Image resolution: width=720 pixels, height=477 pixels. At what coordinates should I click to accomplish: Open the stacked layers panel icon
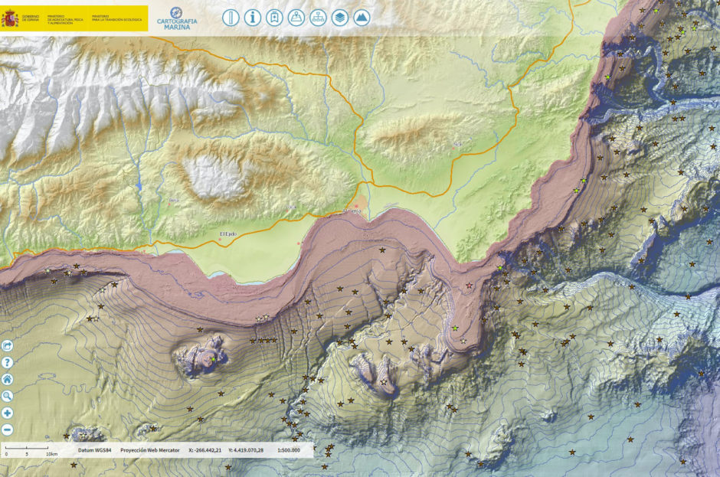pyautogui.click(x=340, y=18)
